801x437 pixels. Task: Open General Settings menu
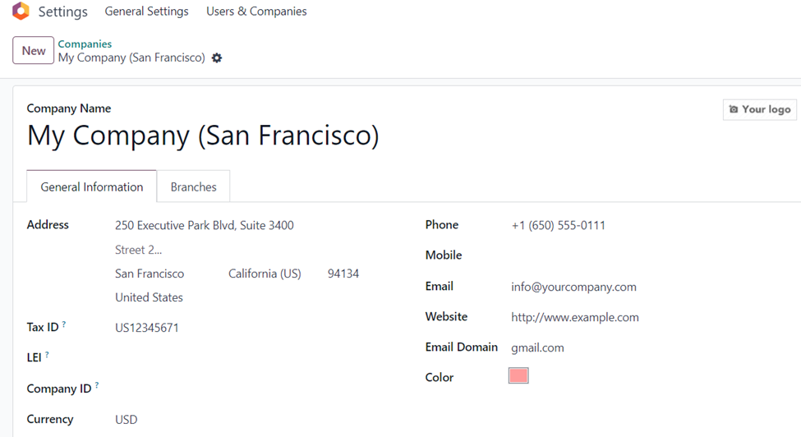pyautogui.click(x=146, y=11)
